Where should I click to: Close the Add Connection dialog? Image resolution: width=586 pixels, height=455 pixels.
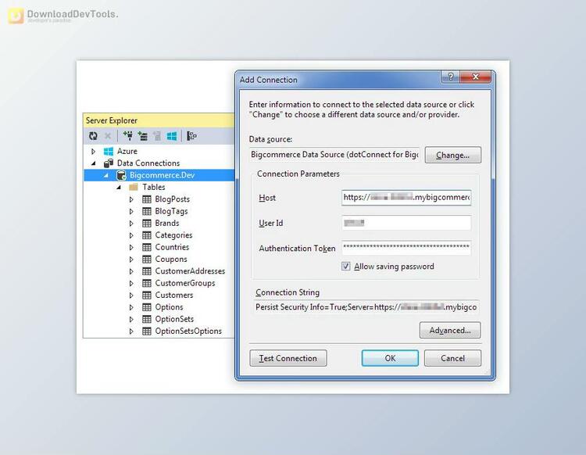tap(475, 77)
